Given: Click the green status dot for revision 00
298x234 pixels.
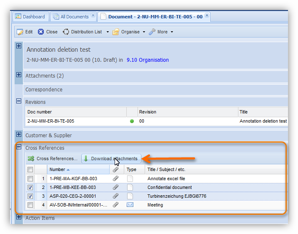Looking at the screenshot, I should click(132, 121).
